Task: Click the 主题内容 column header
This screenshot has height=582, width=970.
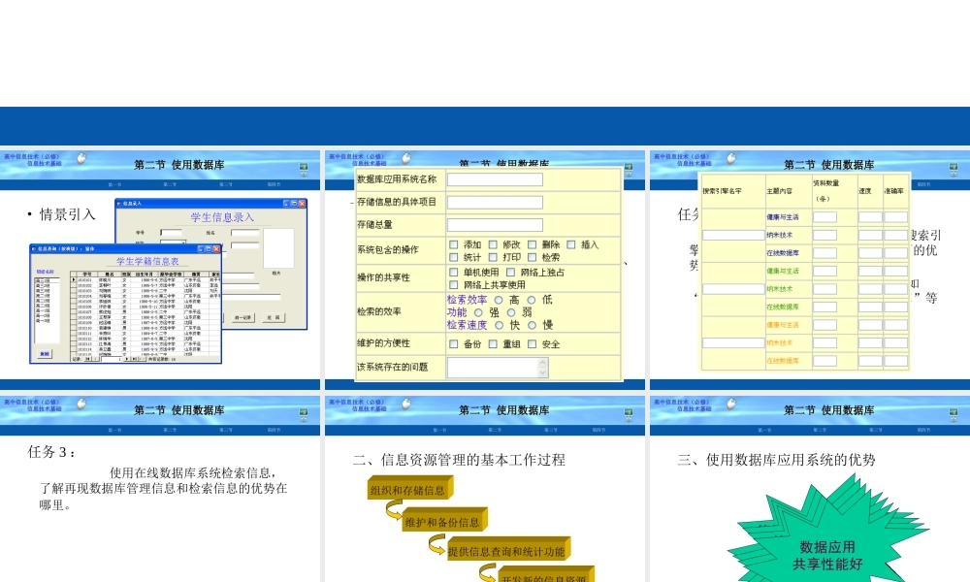Action: point(779,191)
